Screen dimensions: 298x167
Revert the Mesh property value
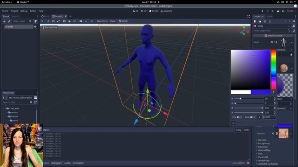(271, 42)
